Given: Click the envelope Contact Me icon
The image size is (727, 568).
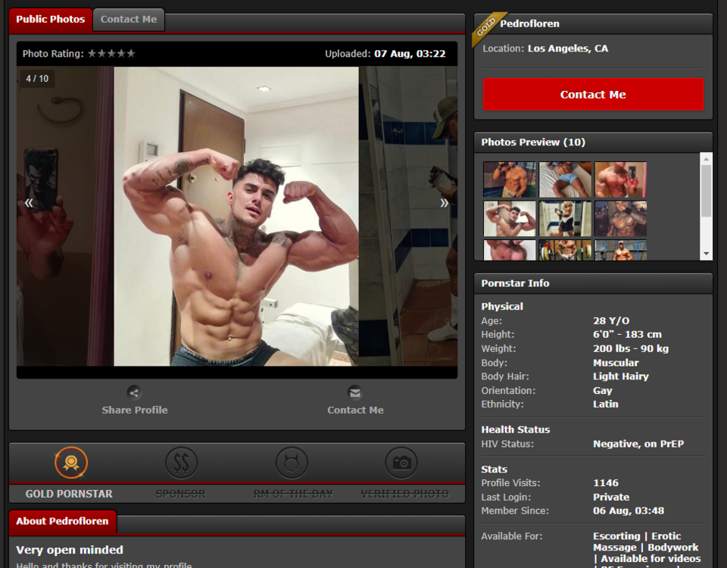Looking at the screenshot, I should pyautogui.click(x=354, y=392).
